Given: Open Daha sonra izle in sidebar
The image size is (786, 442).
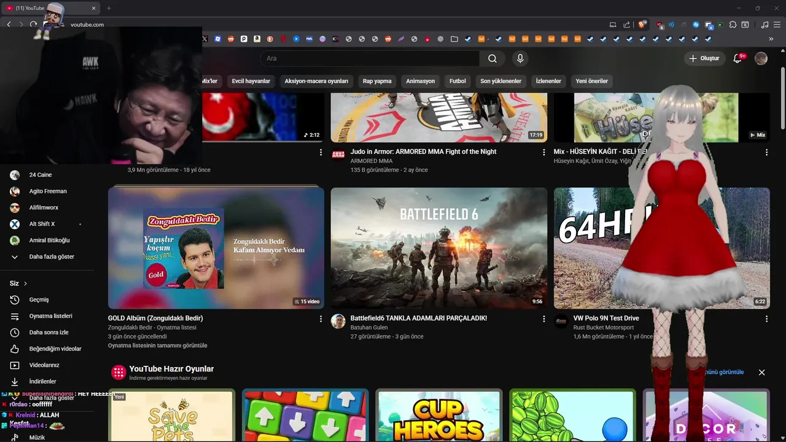Looking at the screenshot, I should (47, 332).
